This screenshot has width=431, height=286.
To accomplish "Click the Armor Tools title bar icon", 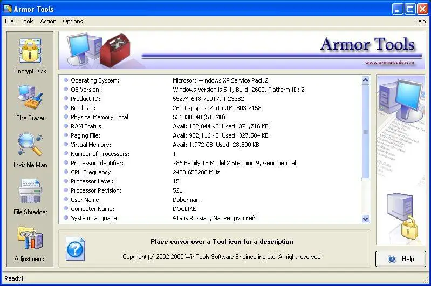I will coord(8,9).
